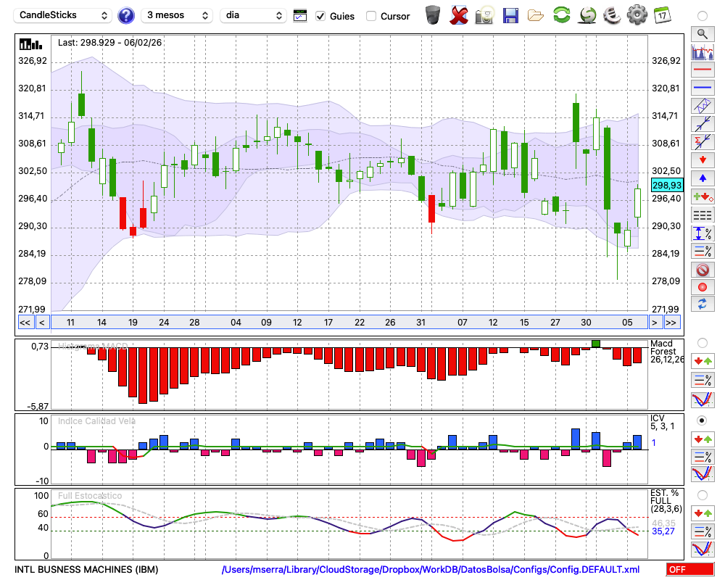Open the CandleSticks chart type dropdown
Image resolution: width=725 pixels, height=580 pixels.
pyautogui.click(x=64, y=15)
